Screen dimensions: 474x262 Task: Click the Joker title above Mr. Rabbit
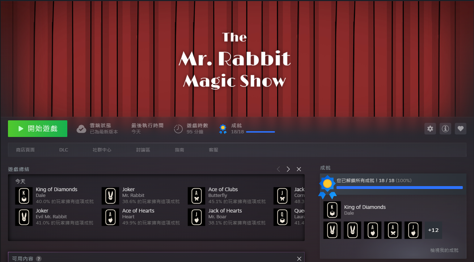128,189
